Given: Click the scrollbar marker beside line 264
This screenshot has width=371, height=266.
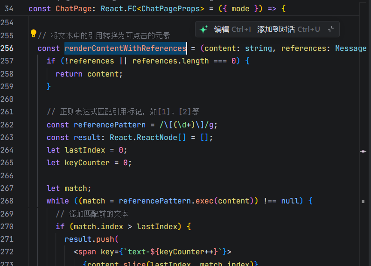Looking at the screenshot, I should [x=363, y=151].
